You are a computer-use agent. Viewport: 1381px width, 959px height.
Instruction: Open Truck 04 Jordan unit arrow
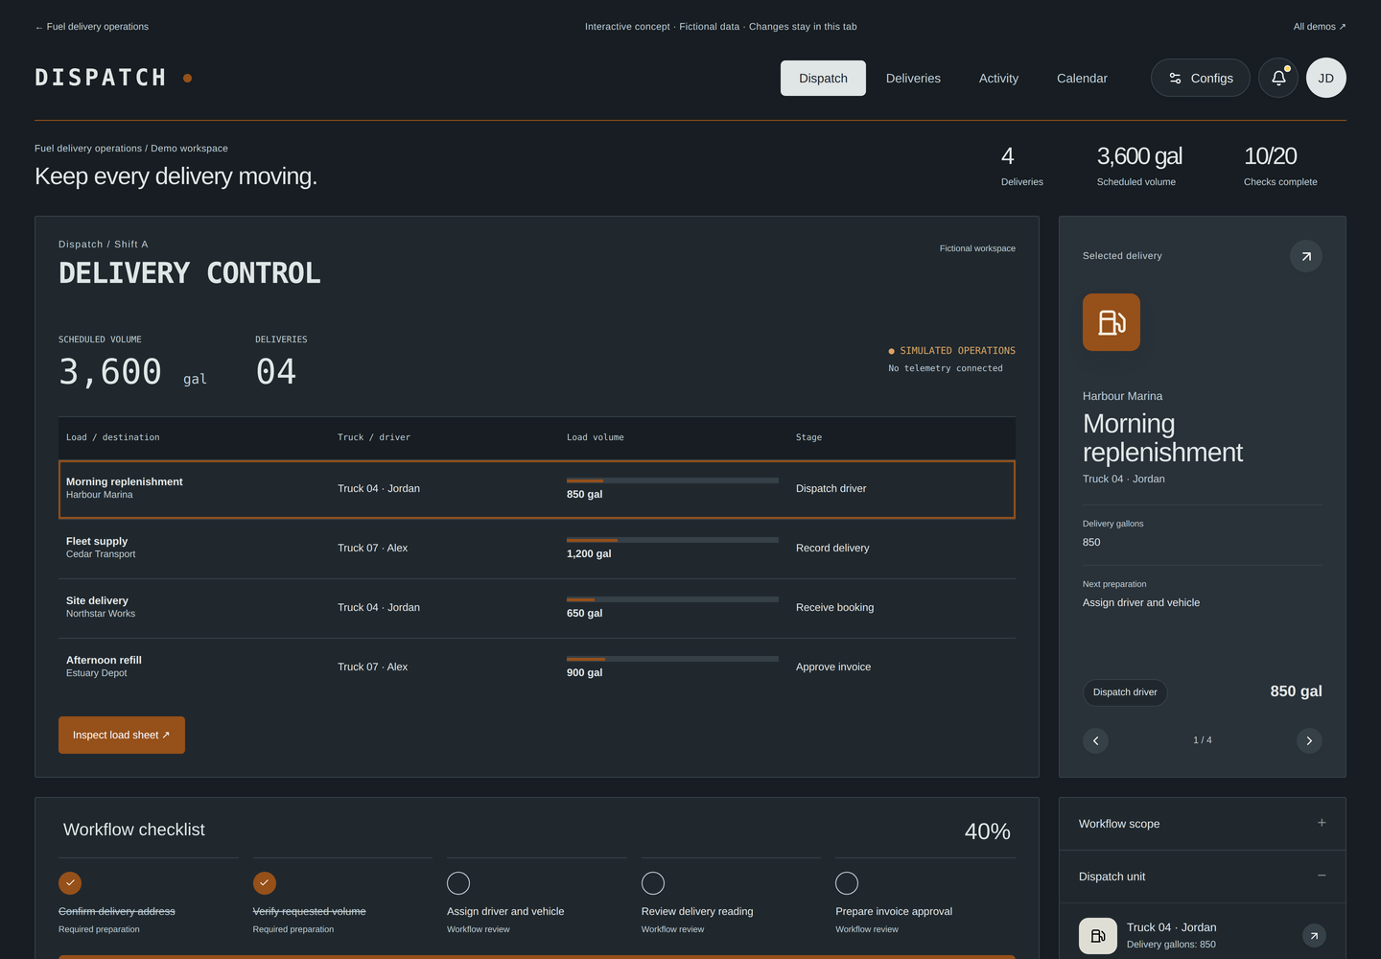[1314, 936]
